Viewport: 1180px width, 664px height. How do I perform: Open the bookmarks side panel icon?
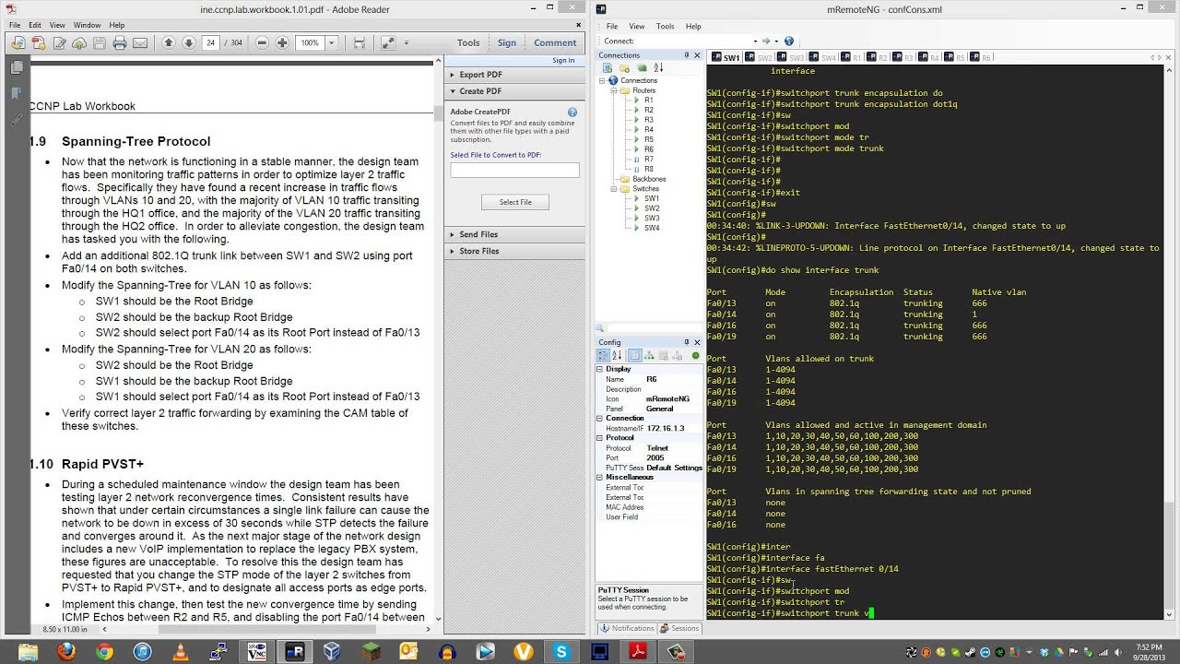point(16,93)
